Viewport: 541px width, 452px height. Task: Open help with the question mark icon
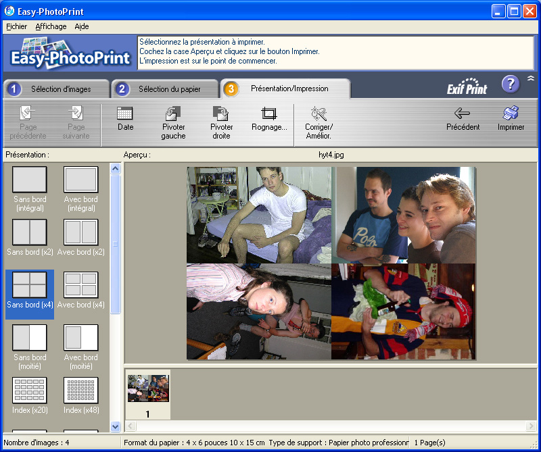[511, 84]
